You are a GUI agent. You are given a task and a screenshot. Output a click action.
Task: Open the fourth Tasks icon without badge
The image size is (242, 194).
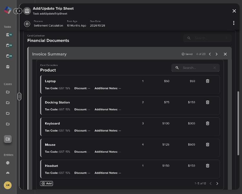pos(8,67)
